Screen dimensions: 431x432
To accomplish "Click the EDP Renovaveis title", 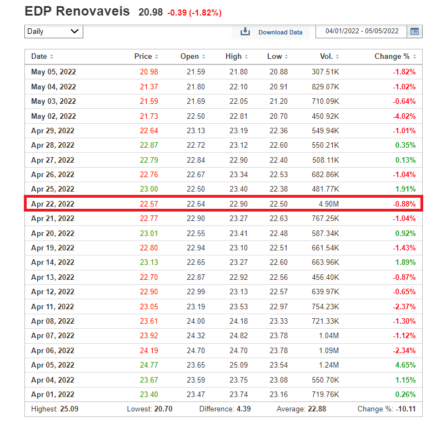I will click(77, 11).
